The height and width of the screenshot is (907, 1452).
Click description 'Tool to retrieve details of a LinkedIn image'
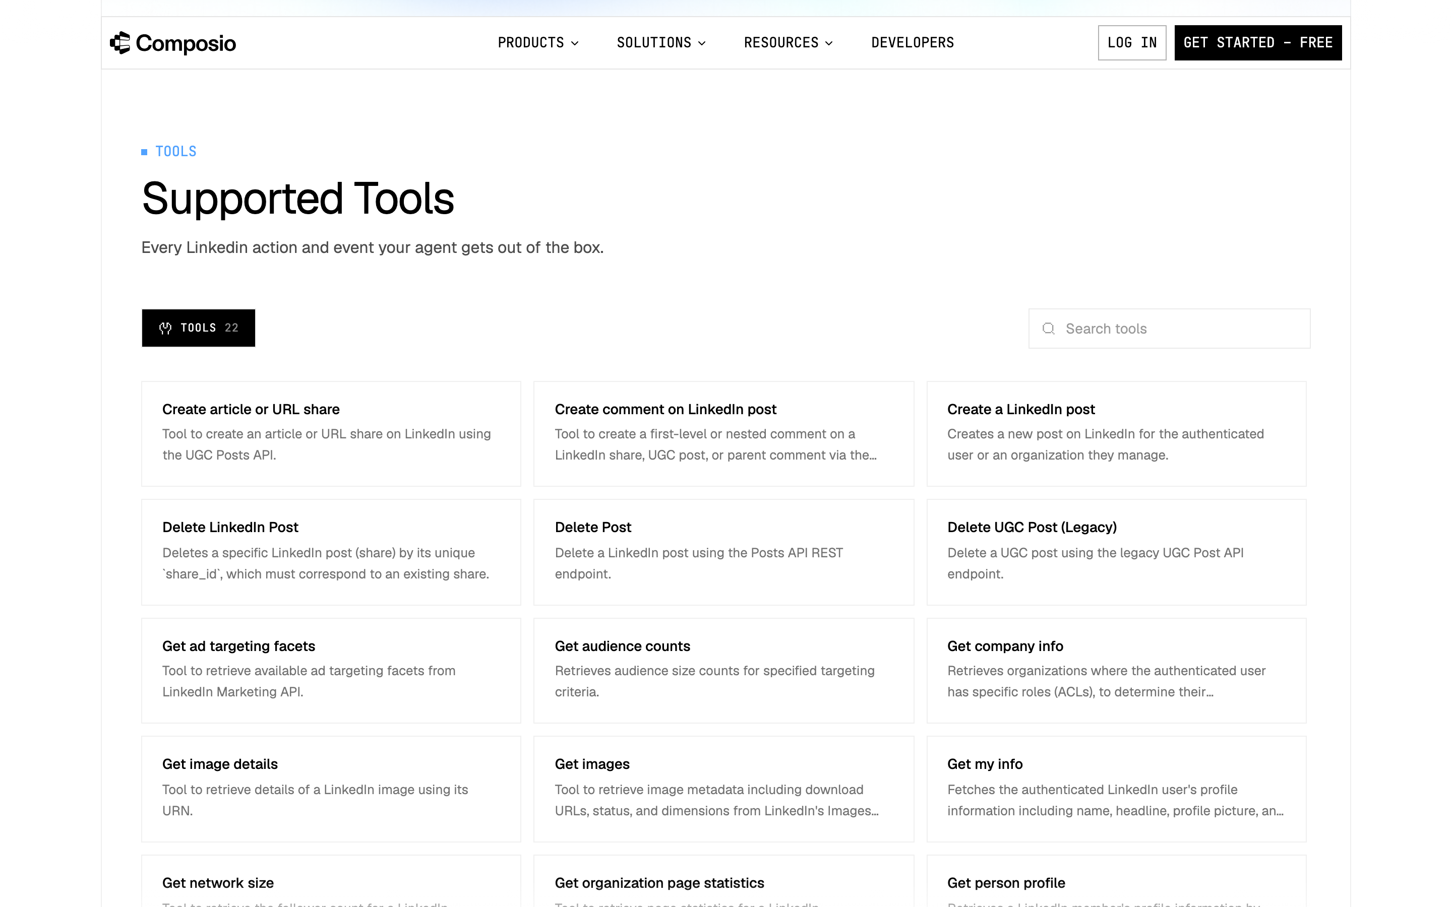315,800
